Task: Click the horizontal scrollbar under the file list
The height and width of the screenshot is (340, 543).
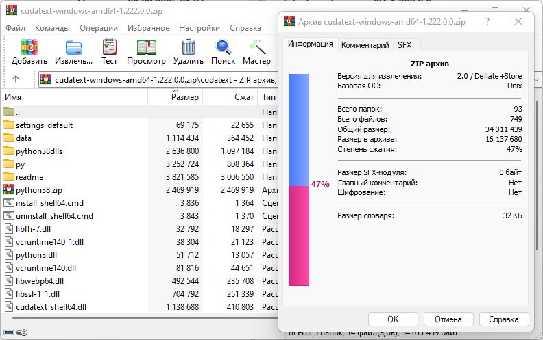Action: tap(145, 317)
